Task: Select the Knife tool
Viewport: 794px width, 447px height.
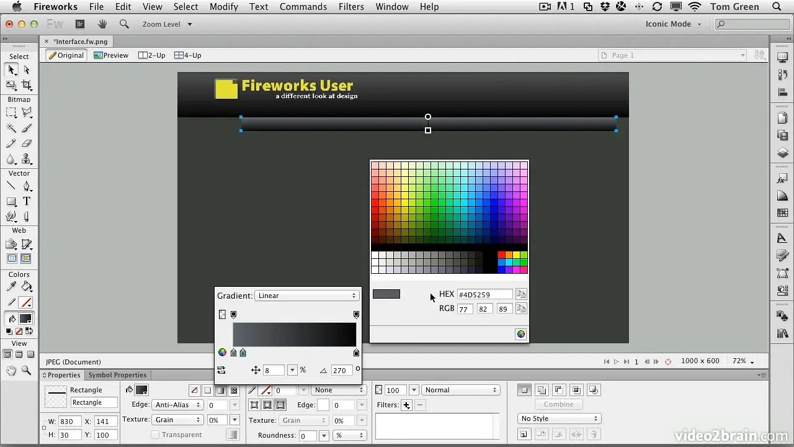Action: [27, 217]
